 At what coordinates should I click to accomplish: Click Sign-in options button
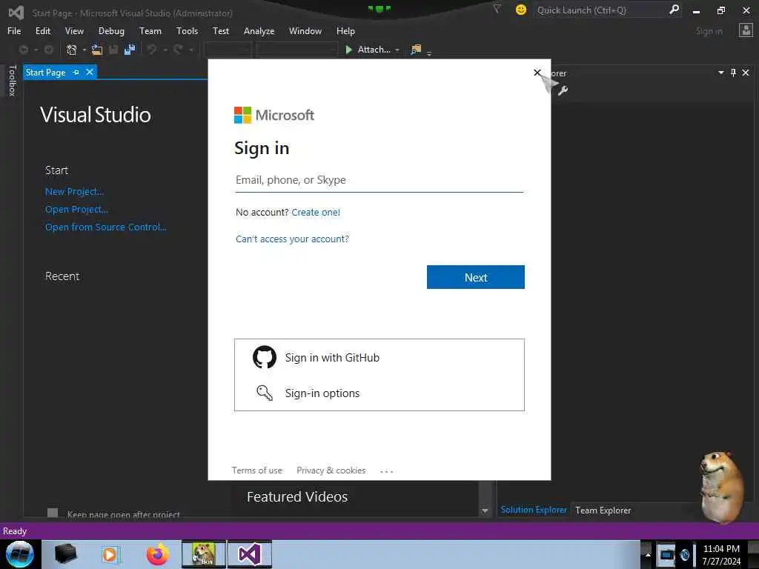[x=379, y=393]
